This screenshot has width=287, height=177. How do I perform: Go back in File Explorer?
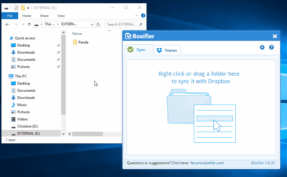pos(7,24)
